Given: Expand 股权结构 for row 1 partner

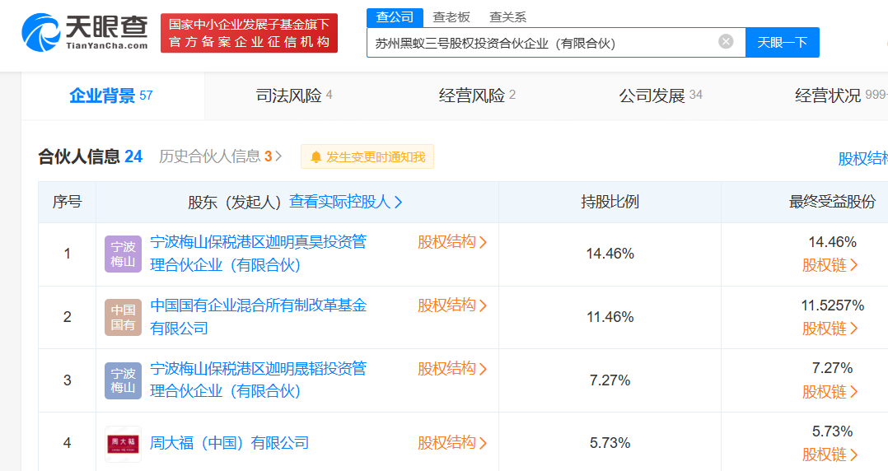Looking at the screenshot, I should [x=452, y=242].
